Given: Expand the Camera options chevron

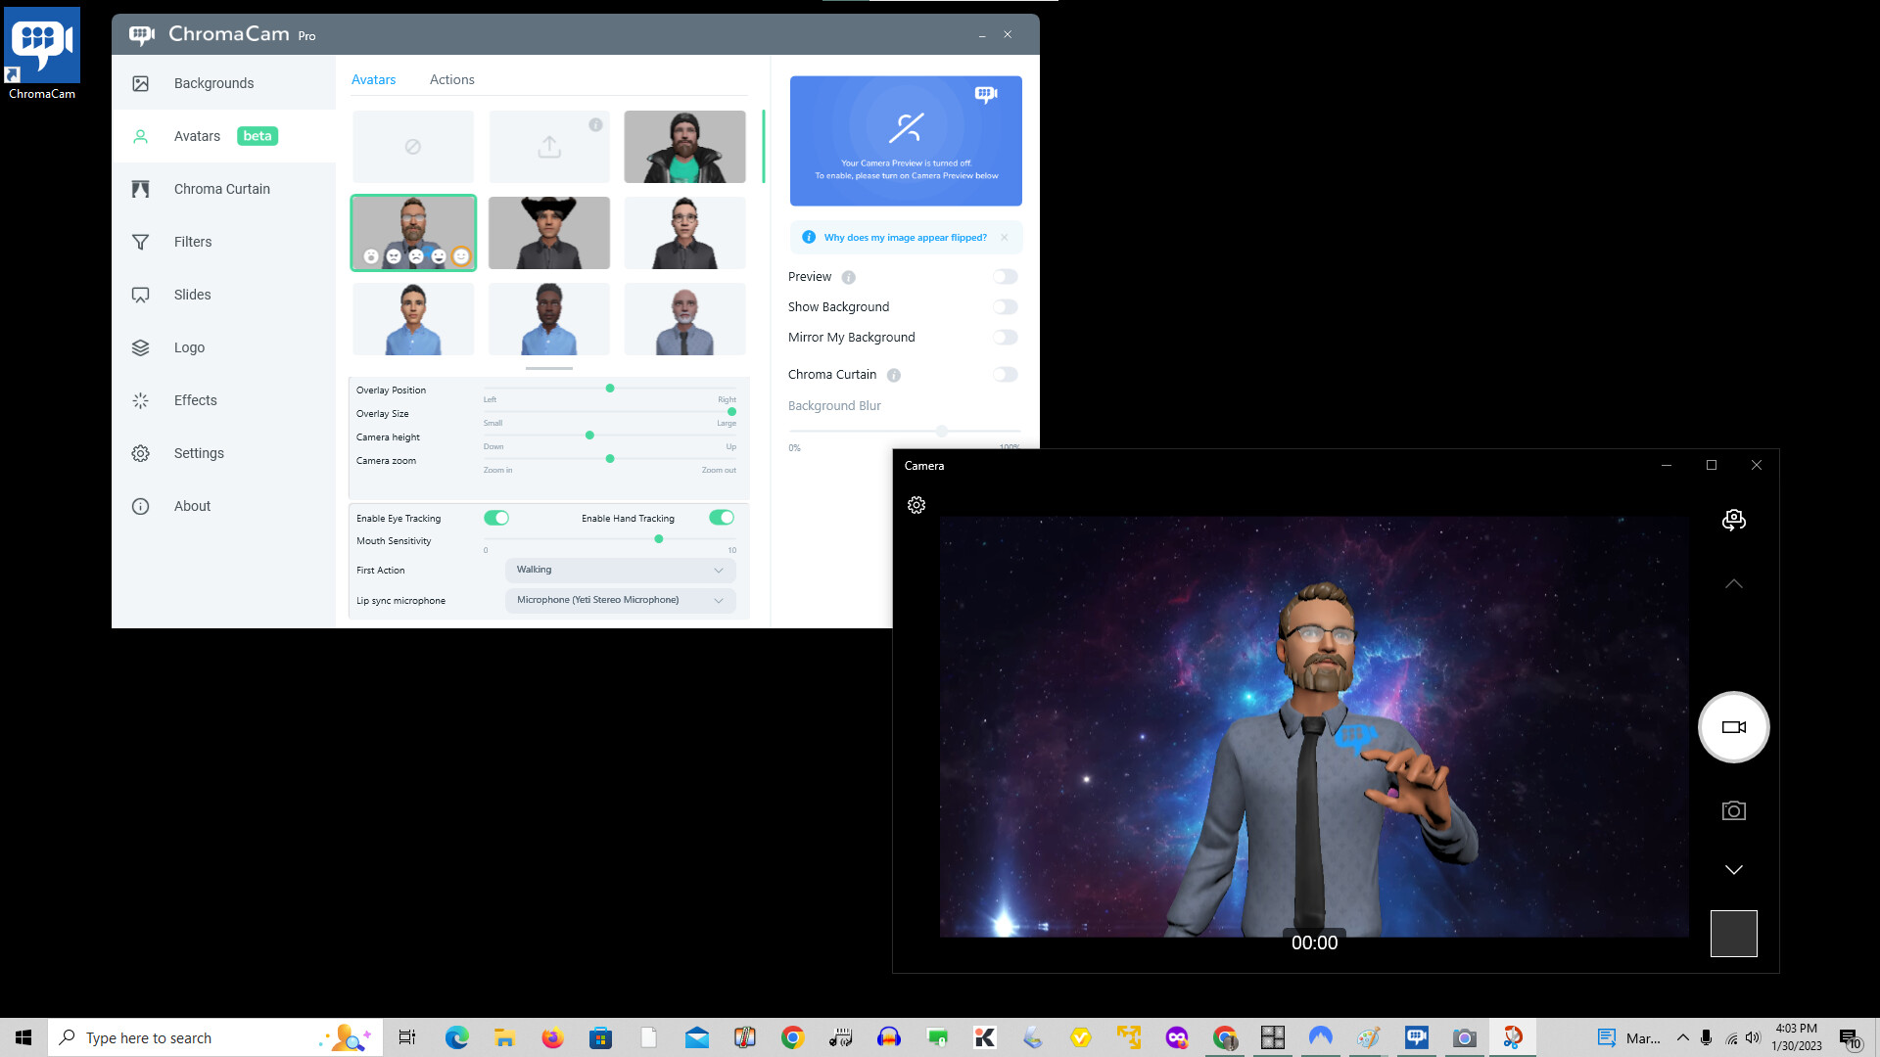Looking at the screenshot, I should click(x=1733, y=583).
